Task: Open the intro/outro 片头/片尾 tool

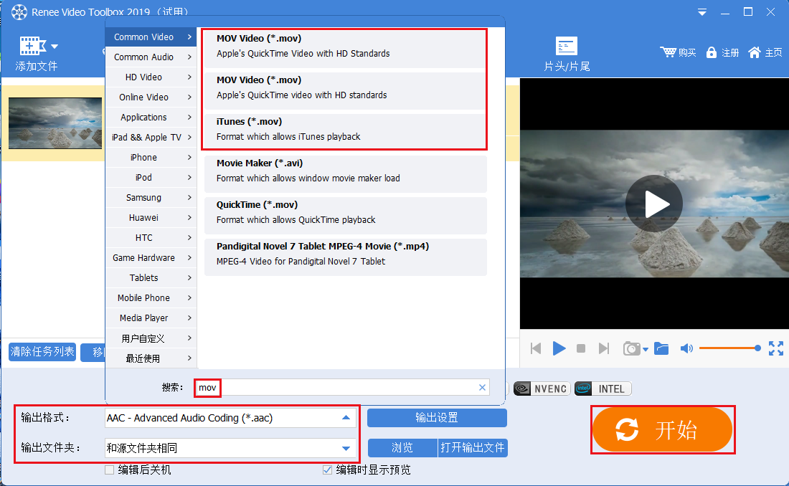Action: point(567,47)
